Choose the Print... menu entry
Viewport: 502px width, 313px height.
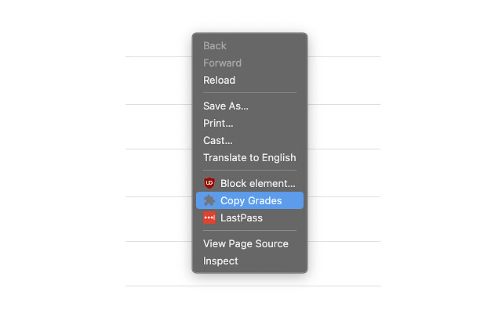[218, 123]
